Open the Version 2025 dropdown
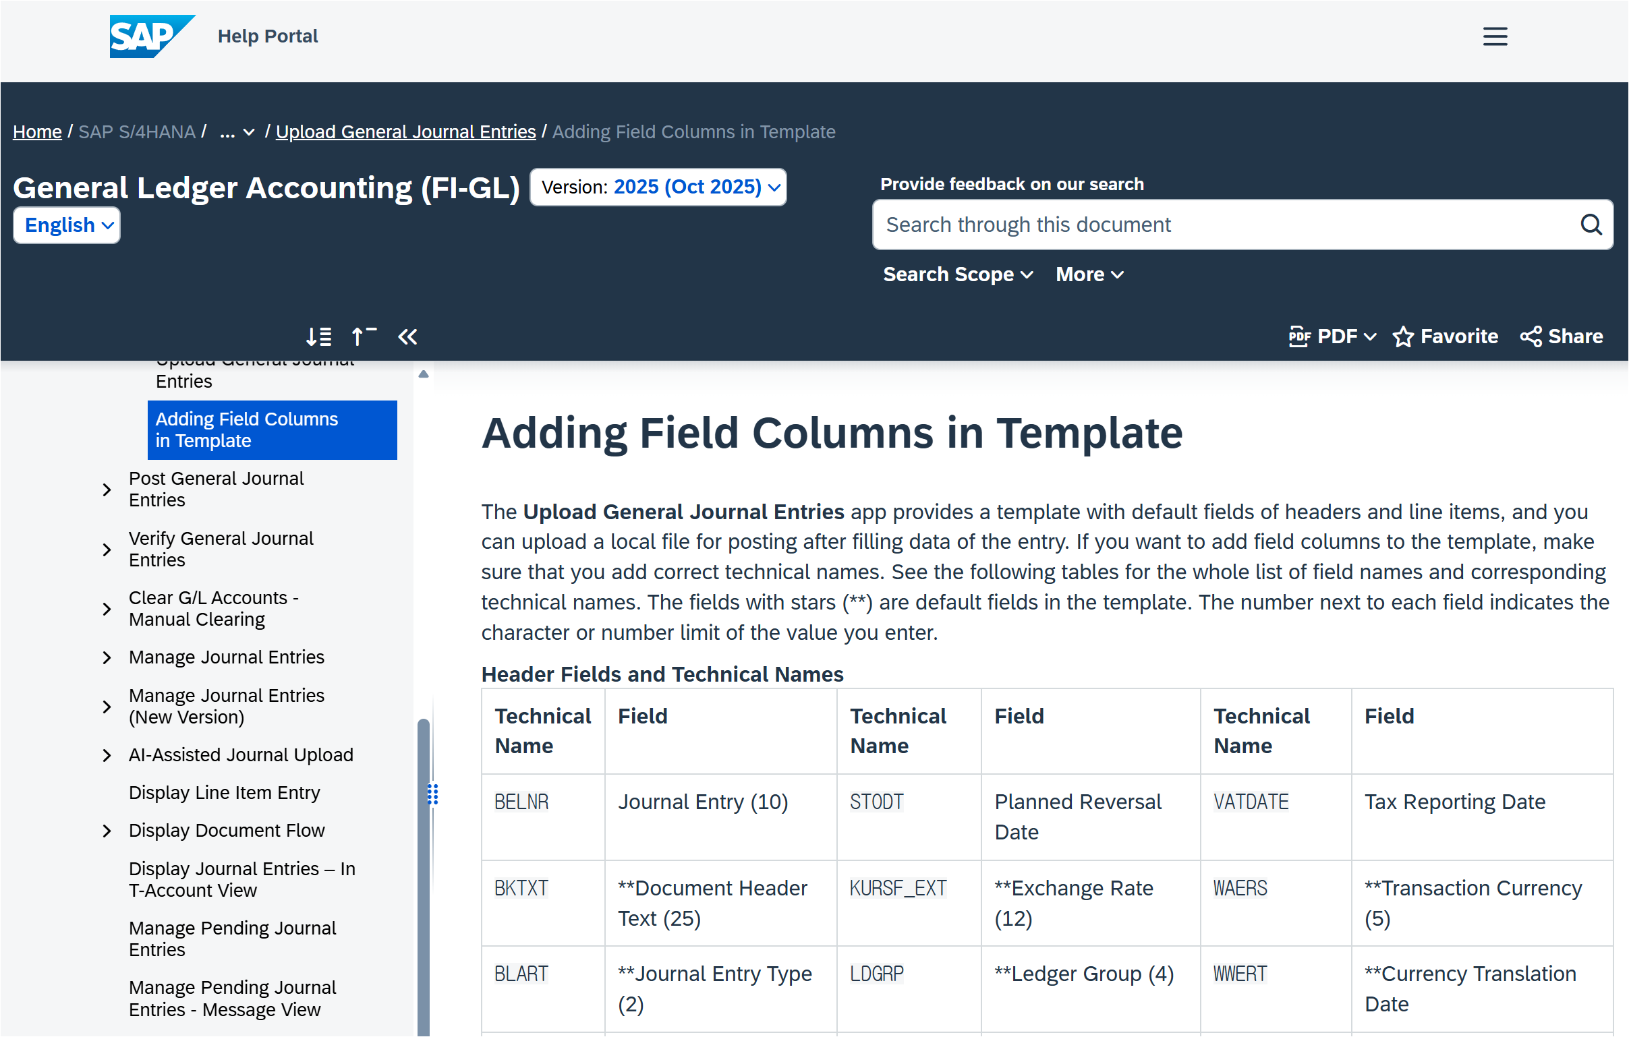 click(x=658, y=187)
